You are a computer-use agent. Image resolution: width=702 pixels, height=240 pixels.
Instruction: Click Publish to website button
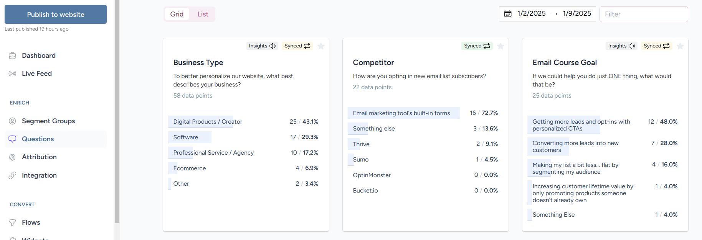56,15
